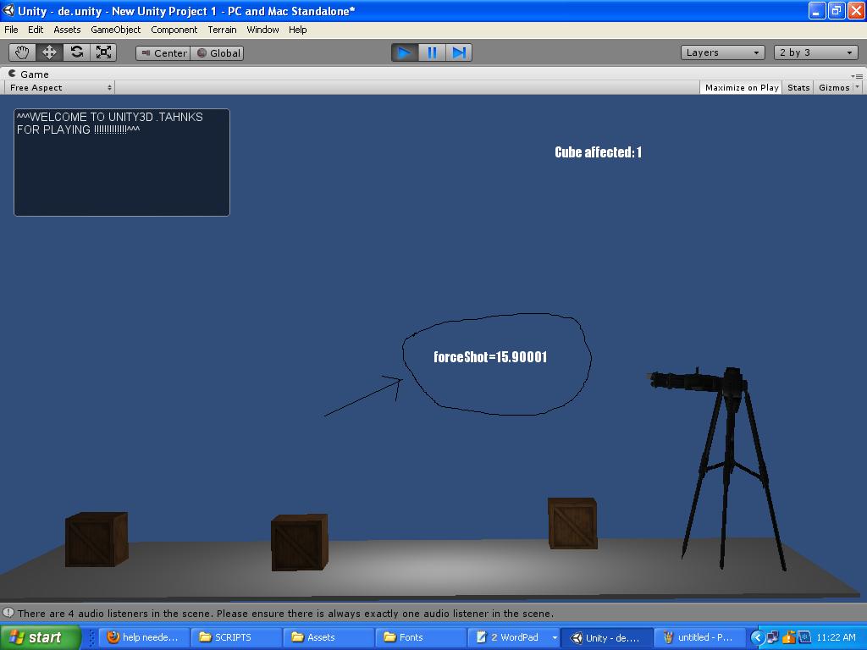Image resolution: width=867 pixels, height=650 pixels.
Task: Select the Move tool
Action: click(x=49, y=52)
